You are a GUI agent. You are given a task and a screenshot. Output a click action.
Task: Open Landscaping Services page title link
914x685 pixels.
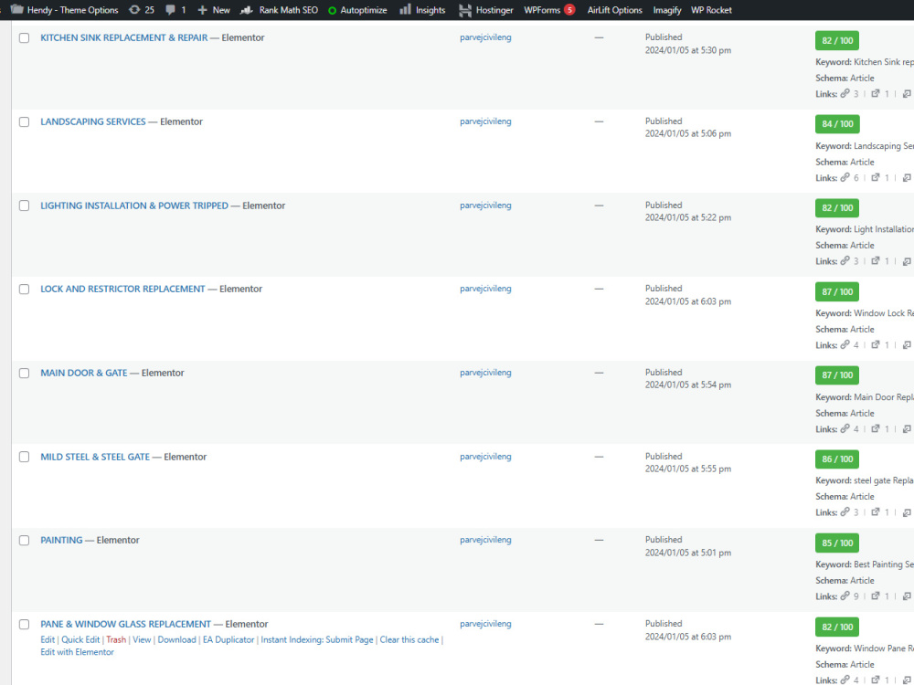tap(92, 121)
